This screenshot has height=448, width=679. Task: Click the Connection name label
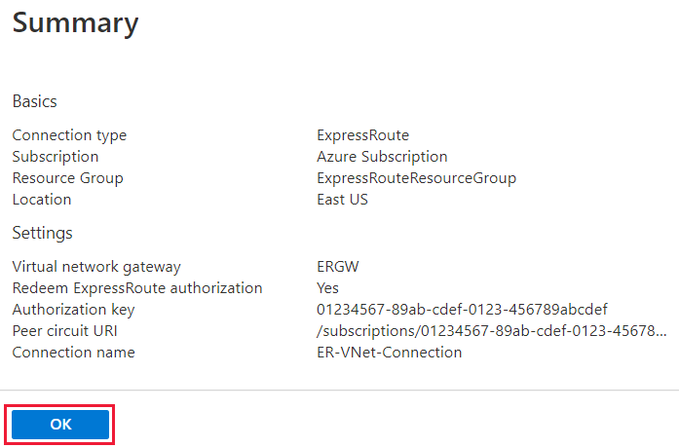pyautogui.click(x=73, y=353)
